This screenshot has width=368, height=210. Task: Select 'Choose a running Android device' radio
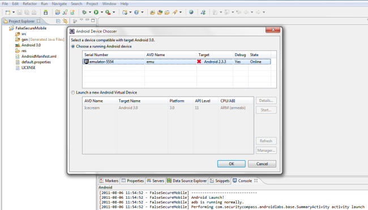tap(73, 46)
